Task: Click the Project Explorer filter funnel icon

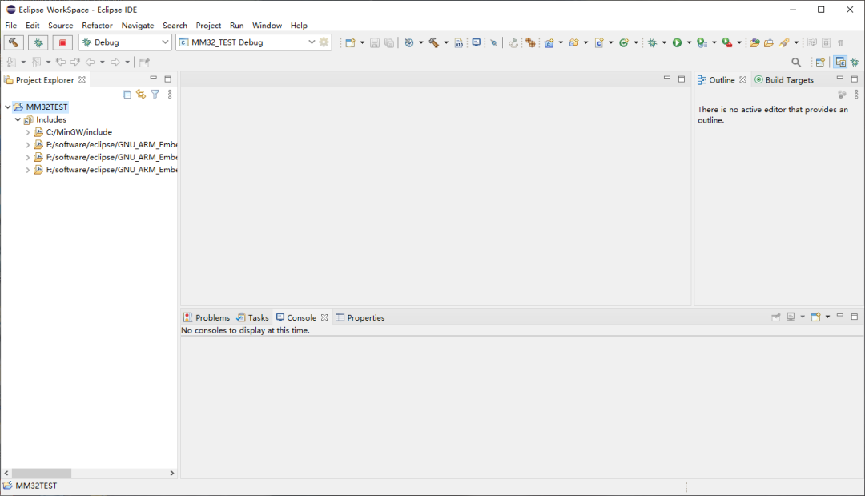Action: [155, 95]
